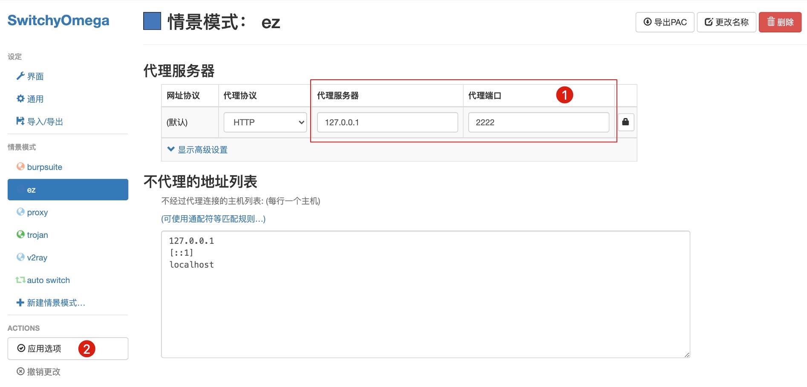This screenshot has width=807, height=387.
Task: Click the save icon for 导入/导出
Action: click(20, 121)
